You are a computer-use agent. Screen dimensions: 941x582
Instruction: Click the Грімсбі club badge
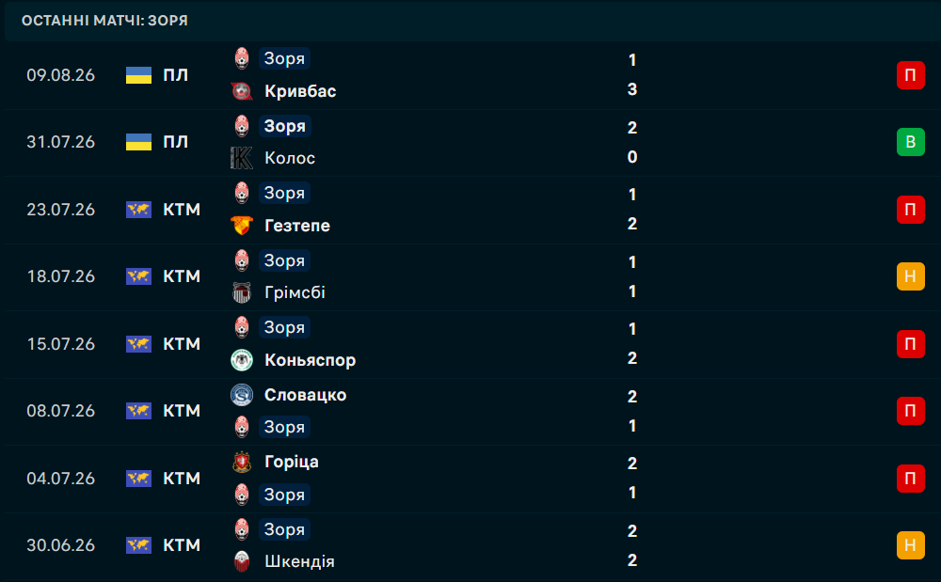(242, 292)
